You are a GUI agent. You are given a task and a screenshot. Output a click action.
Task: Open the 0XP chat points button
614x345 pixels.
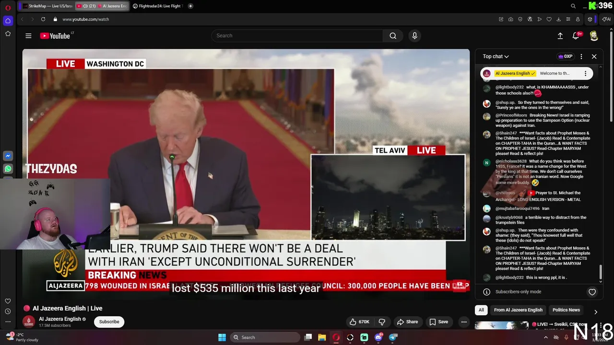coord(565,57)
